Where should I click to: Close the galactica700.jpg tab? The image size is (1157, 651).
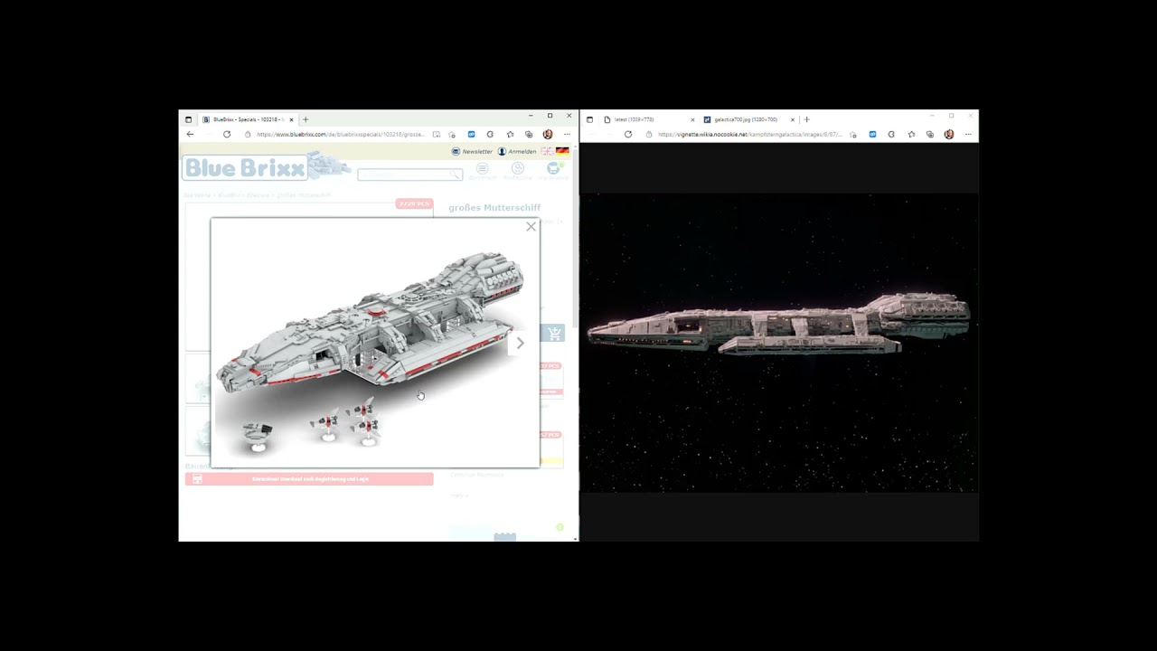[x=793, y=119]
